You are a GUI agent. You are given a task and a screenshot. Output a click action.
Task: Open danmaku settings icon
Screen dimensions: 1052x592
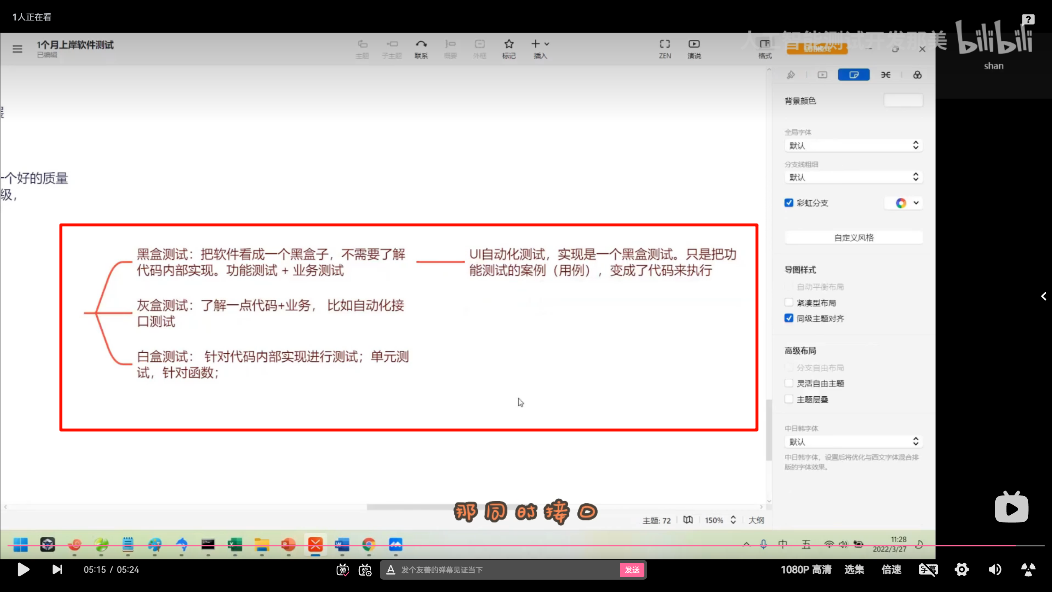(x=365, y=570)
